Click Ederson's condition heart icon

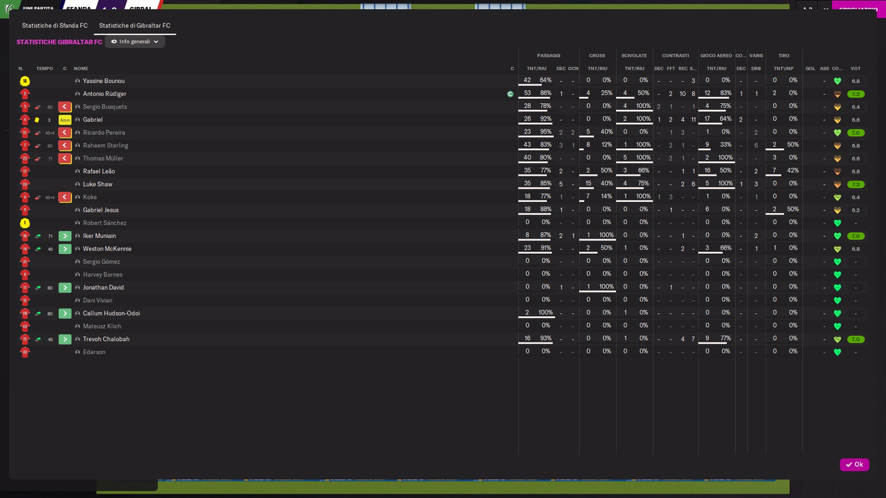(838, 352)
